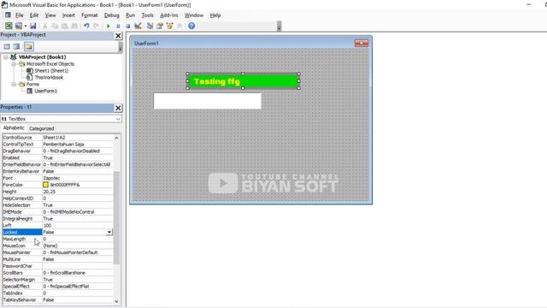Open the Add-Ins menu
The width and height of the screenshot is (547, 308).
(x=169, y=15)
